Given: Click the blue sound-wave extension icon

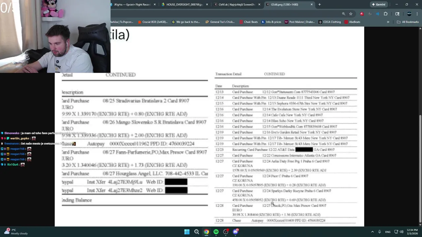Looking at the screenshot, I should (377, 14).
